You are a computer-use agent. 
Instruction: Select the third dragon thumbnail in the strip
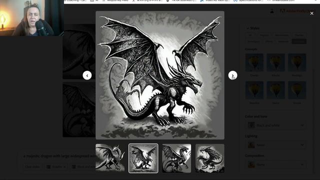tap(176, 158)
